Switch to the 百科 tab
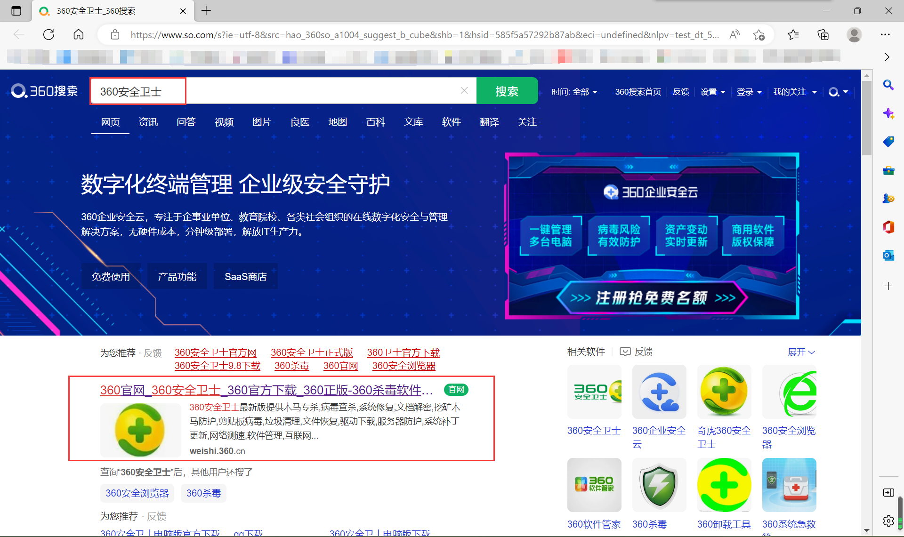Screen dimensions: 904x537 coord(375,122)
